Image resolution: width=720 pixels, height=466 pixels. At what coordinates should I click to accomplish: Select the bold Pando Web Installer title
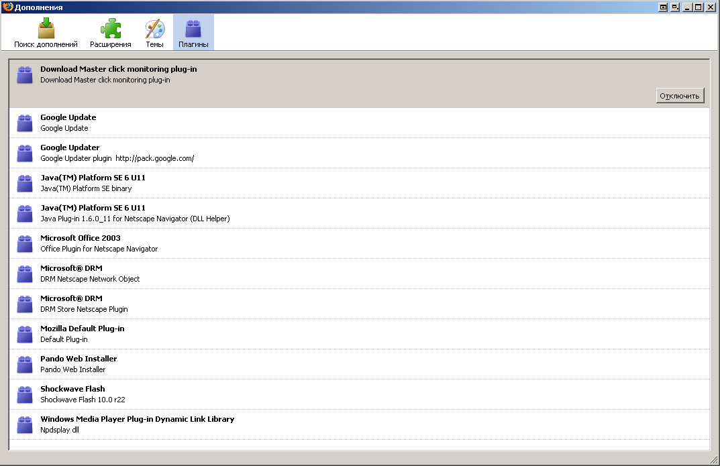click(79, 359)
